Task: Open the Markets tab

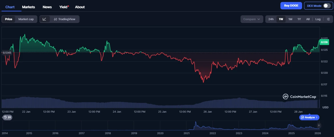Action: pos(28,7)
